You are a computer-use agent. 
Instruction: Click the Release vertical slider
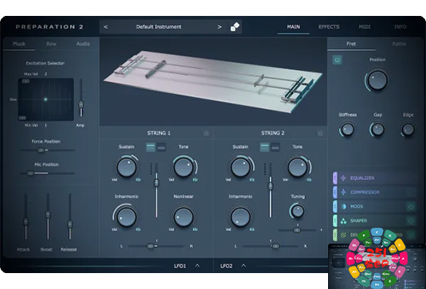69,225
